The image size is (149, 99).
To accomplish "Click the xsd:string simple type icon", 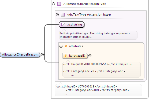I will (x=63, y=24).
